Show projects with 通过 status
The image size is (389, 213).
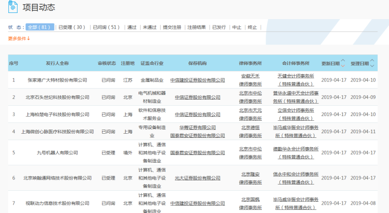tap(132, 27)
